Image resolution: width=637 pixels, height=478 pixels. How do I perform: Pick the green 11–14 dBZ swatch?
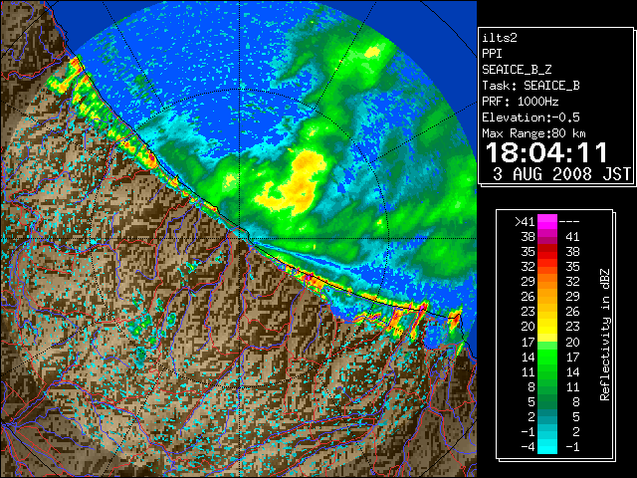pos(547,371)
